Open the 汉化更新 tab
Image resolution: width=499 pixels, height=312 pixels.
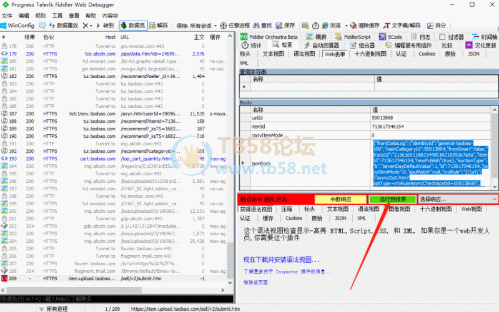click(x=481, y=45)
